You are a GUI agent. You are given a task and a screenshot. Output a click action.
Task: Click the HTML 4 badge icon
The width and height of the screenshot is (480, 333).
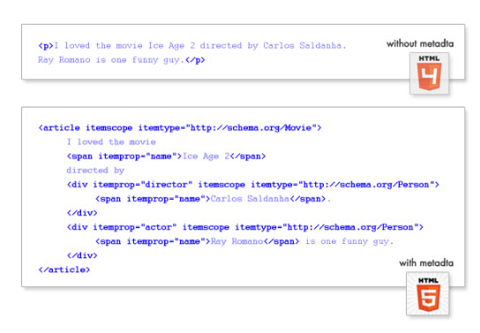pyautogui.click(x=429, y=73)
